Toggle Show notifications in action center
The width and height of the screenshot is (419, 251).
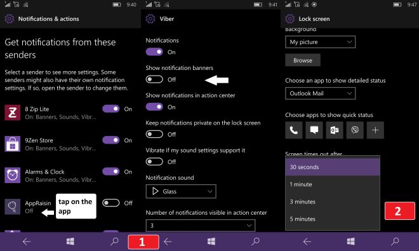pyautogui.click(x=154, y=107)
